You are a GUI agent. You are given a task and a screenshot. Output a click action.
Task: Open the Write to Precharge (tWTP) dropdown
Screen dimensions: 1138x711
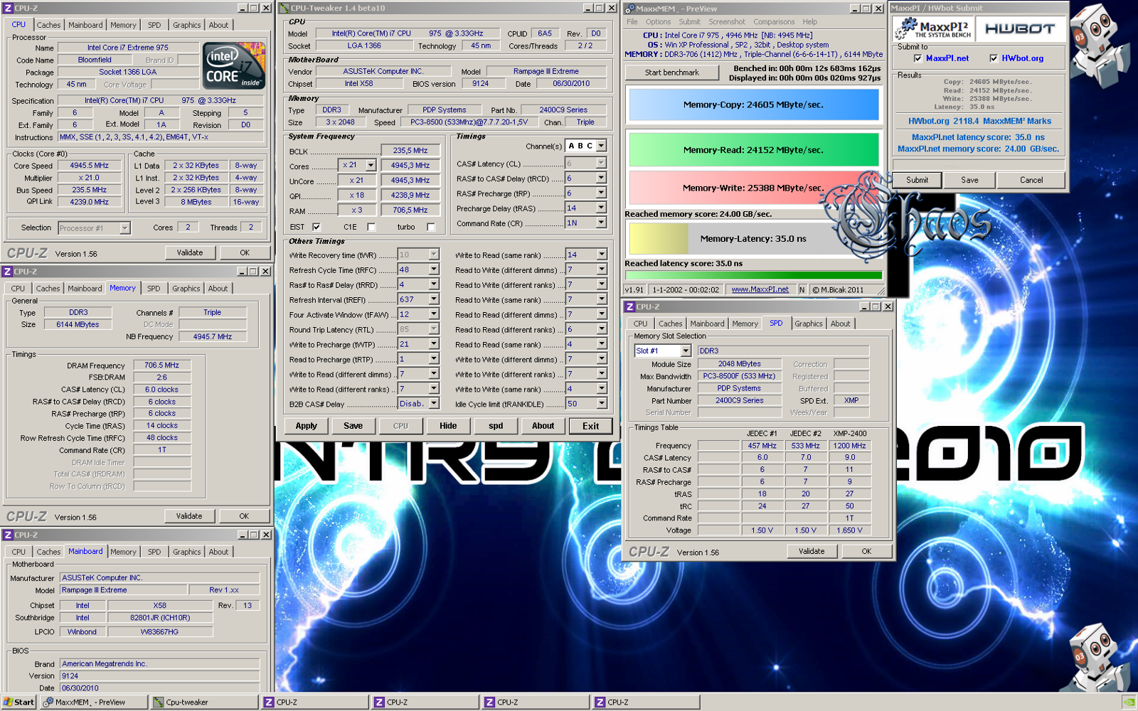pyautogui.click(x=433, y=343)
